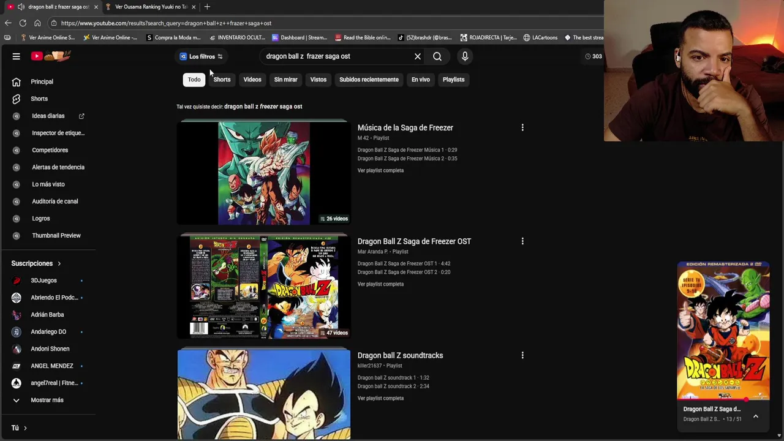
Task: Open more options for Dragon ball Z soundtracks
Action: (522, 355)
